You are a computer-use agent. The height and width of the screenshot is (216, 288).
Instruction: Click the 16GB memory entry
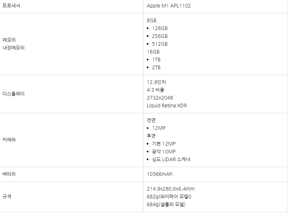(153, 52)
